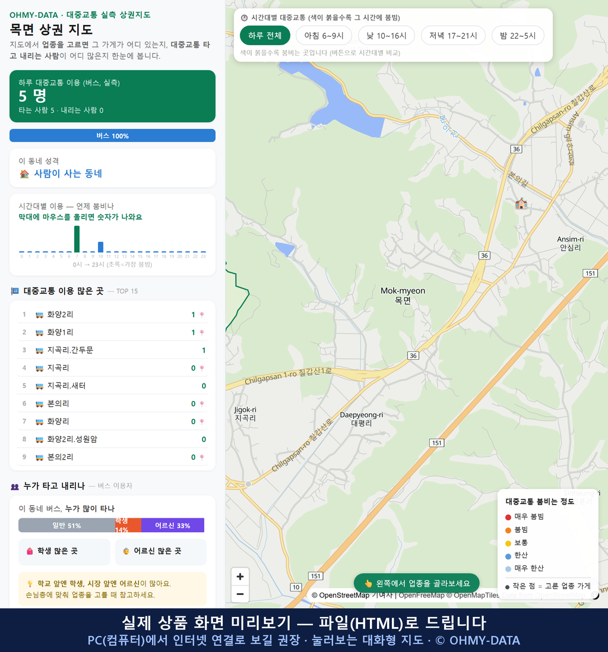
Task: Click the Ansim-ri 안심리 map label
Action: (x=570, y=243)
